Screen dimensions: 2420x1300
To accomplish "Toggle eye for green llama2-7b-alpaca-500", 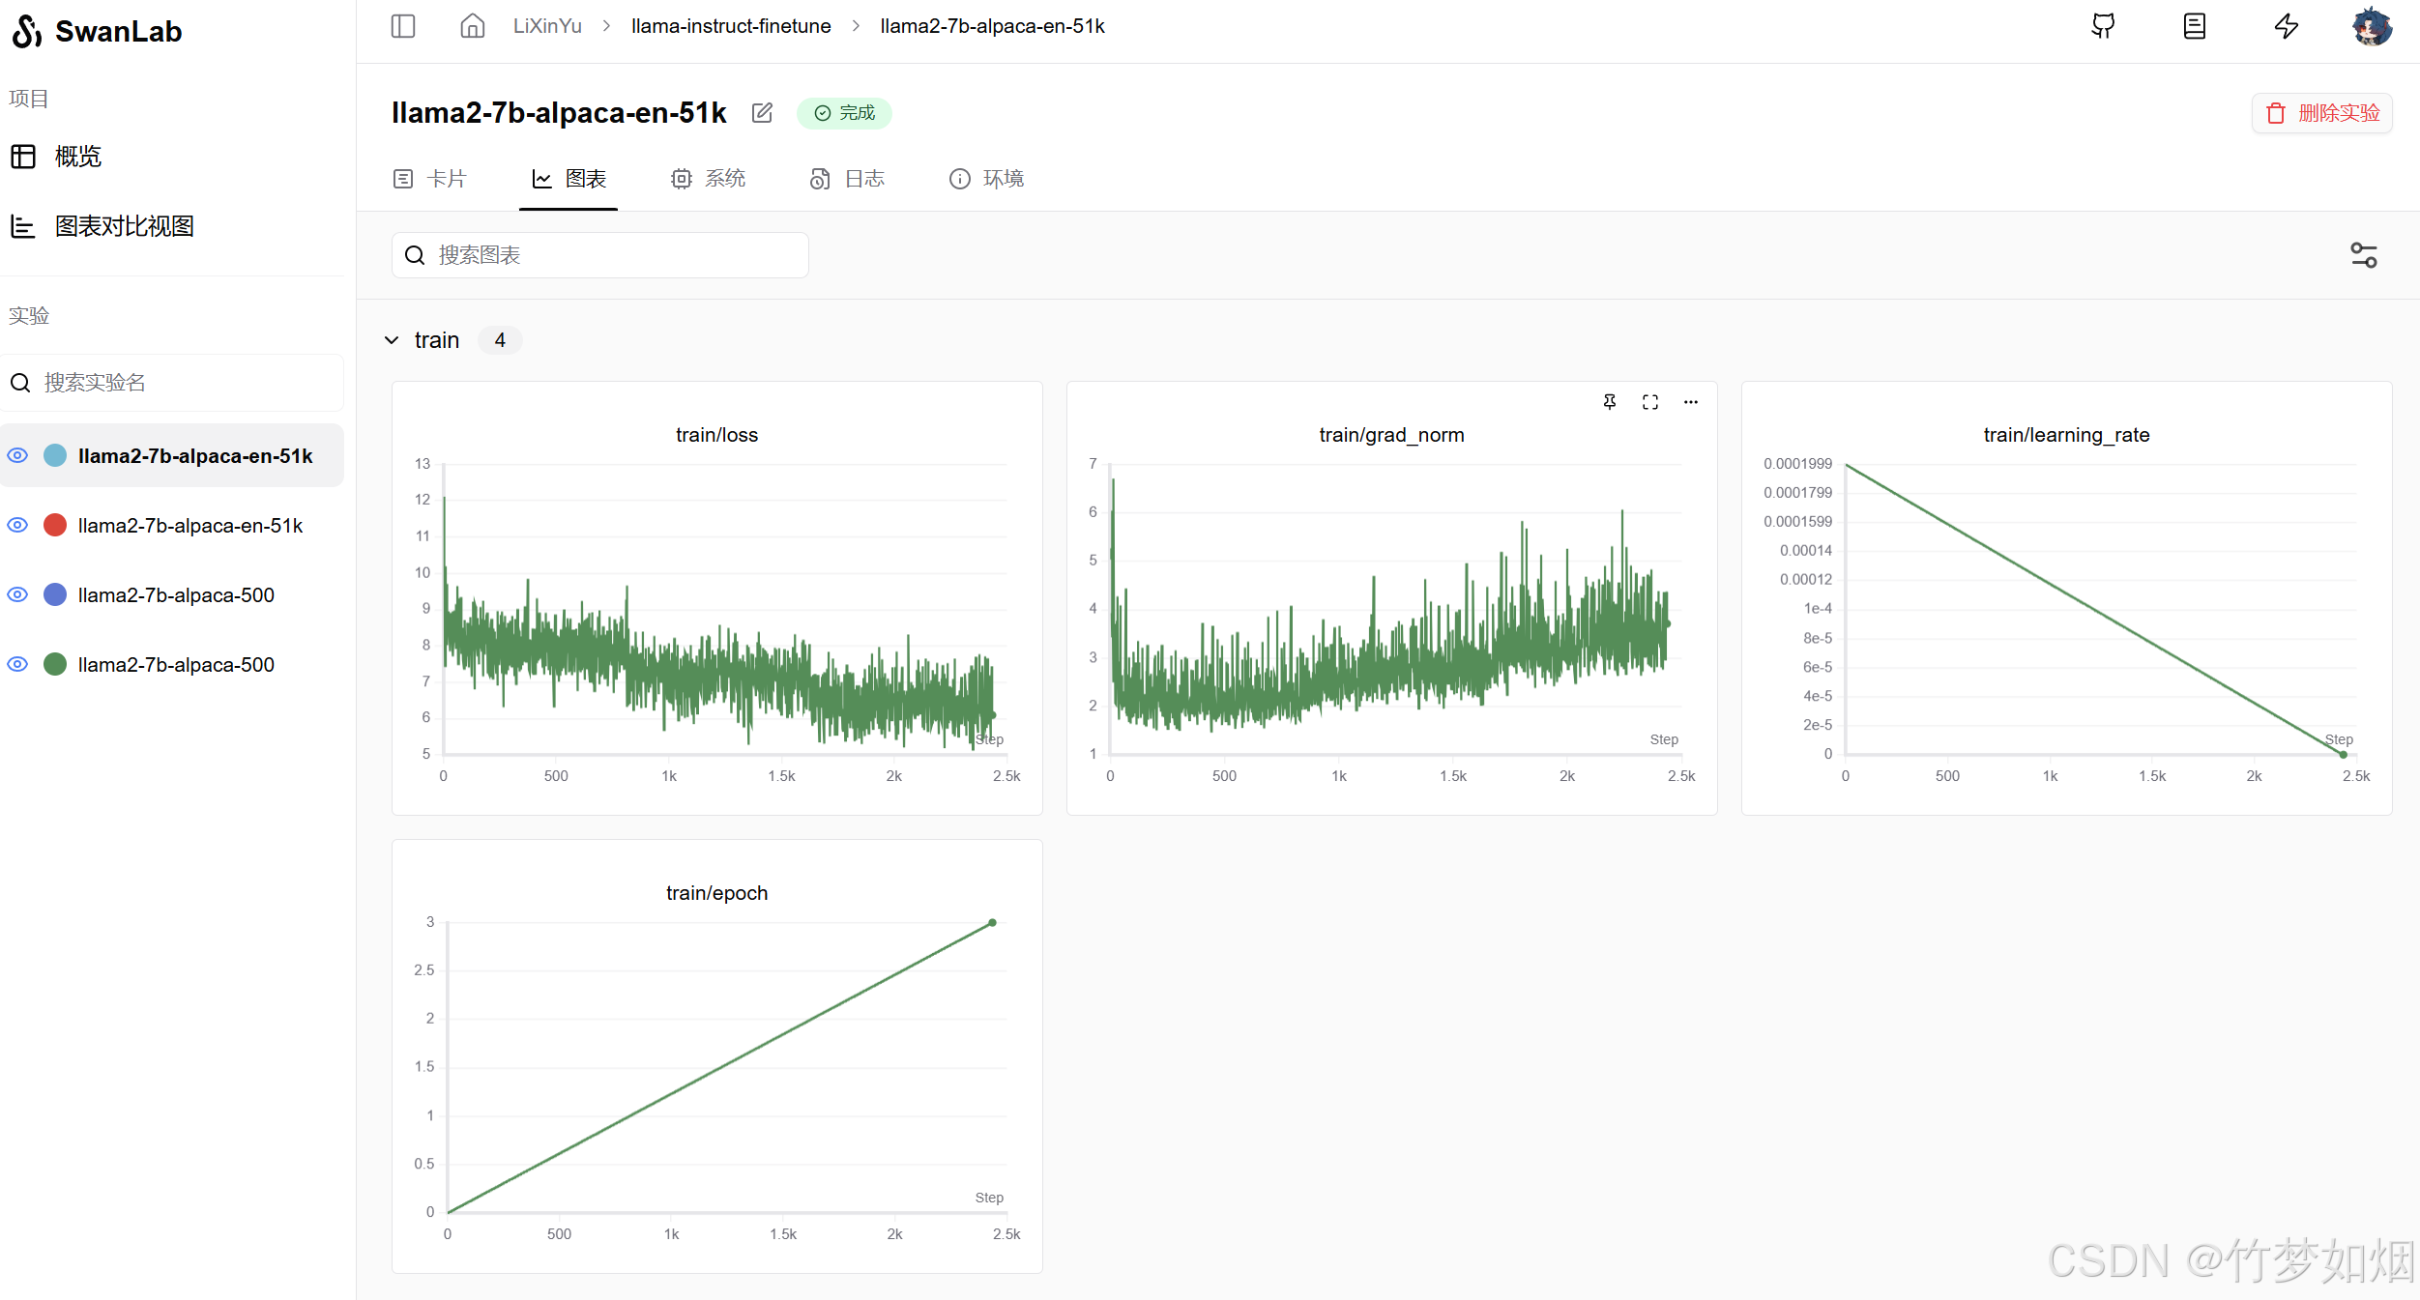I will pos(17,664).
